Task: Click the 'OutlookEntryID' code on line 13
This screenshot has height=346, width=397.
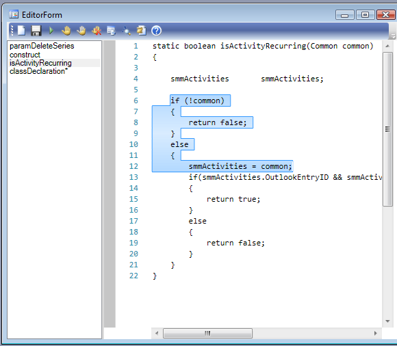Action: pyautogui.click(x=297, y=177)
